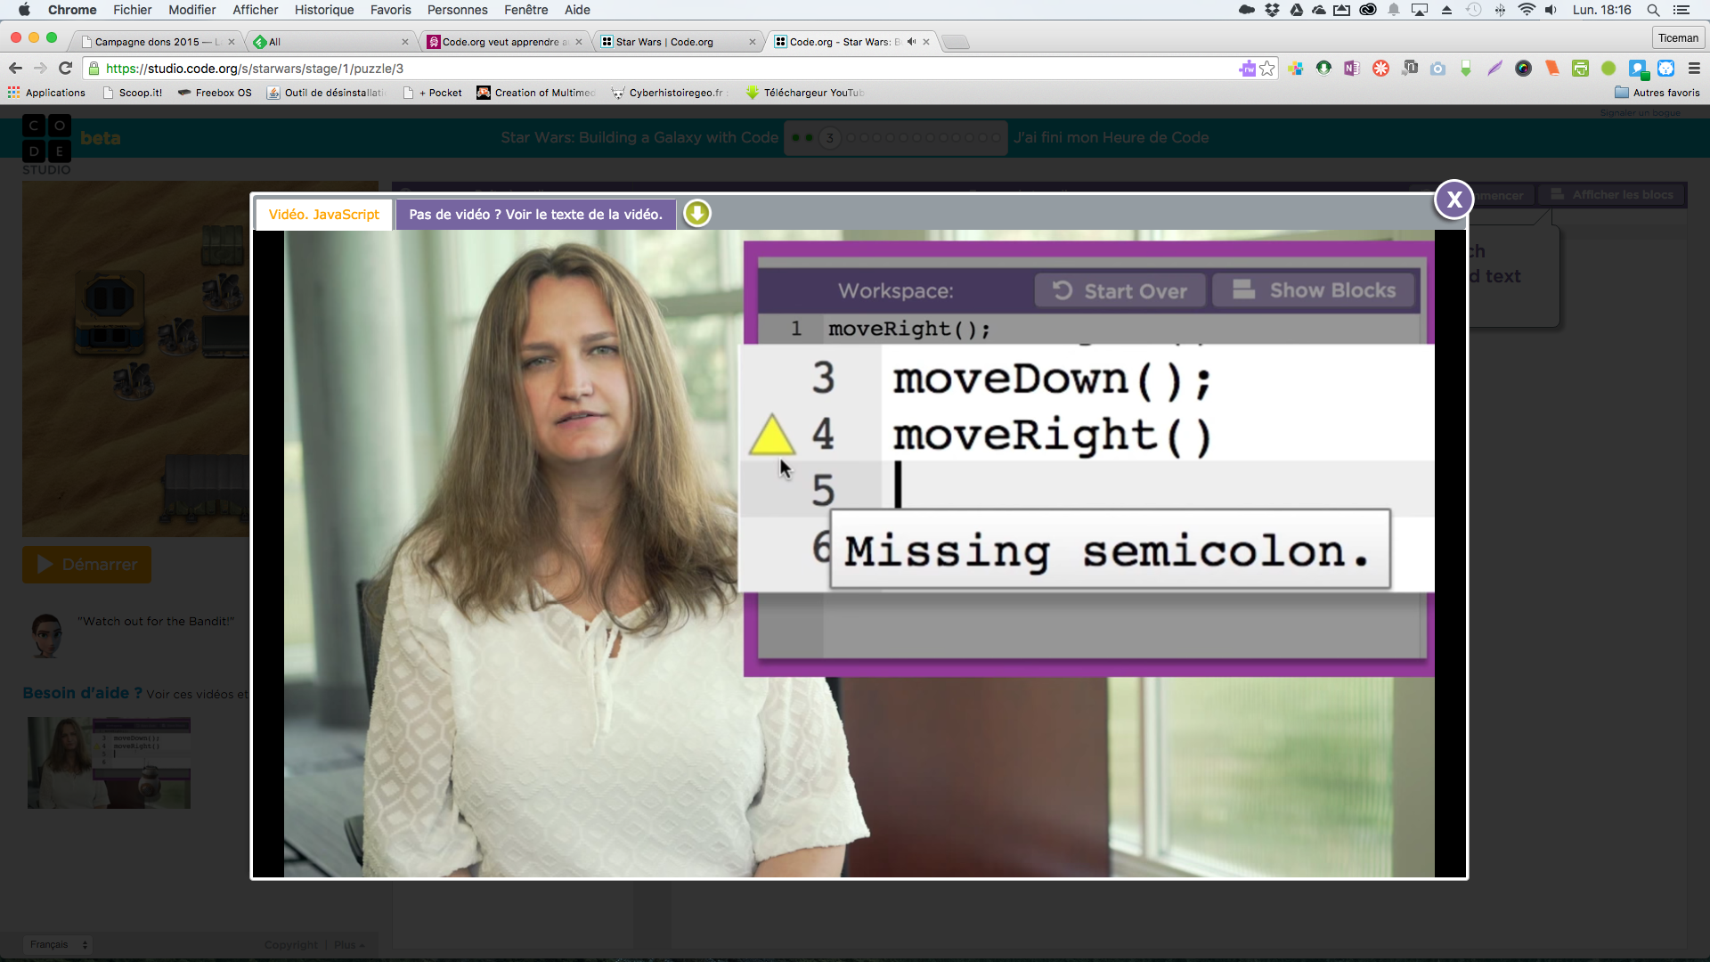1710x962 pixels.
Task: Open Téléchargeur YouTube bookmark
Action: [805, 93]
